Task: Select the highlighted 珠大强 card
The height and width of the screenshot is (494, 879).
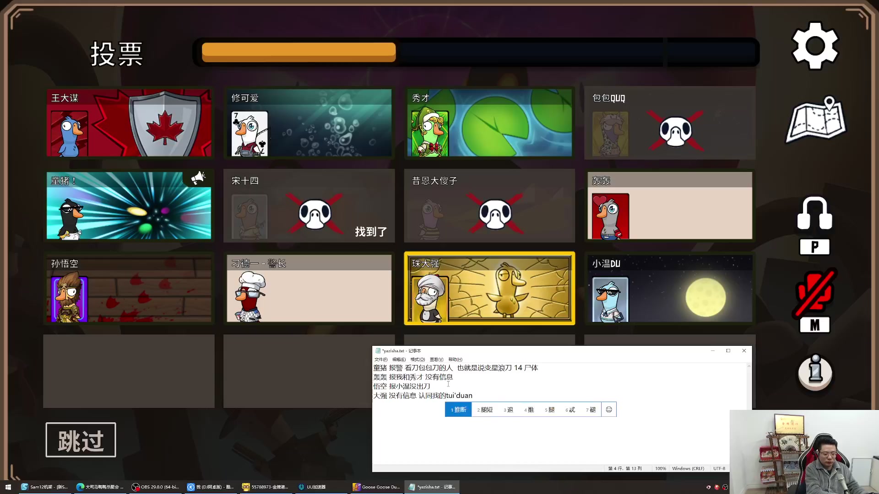Action: 489,288
